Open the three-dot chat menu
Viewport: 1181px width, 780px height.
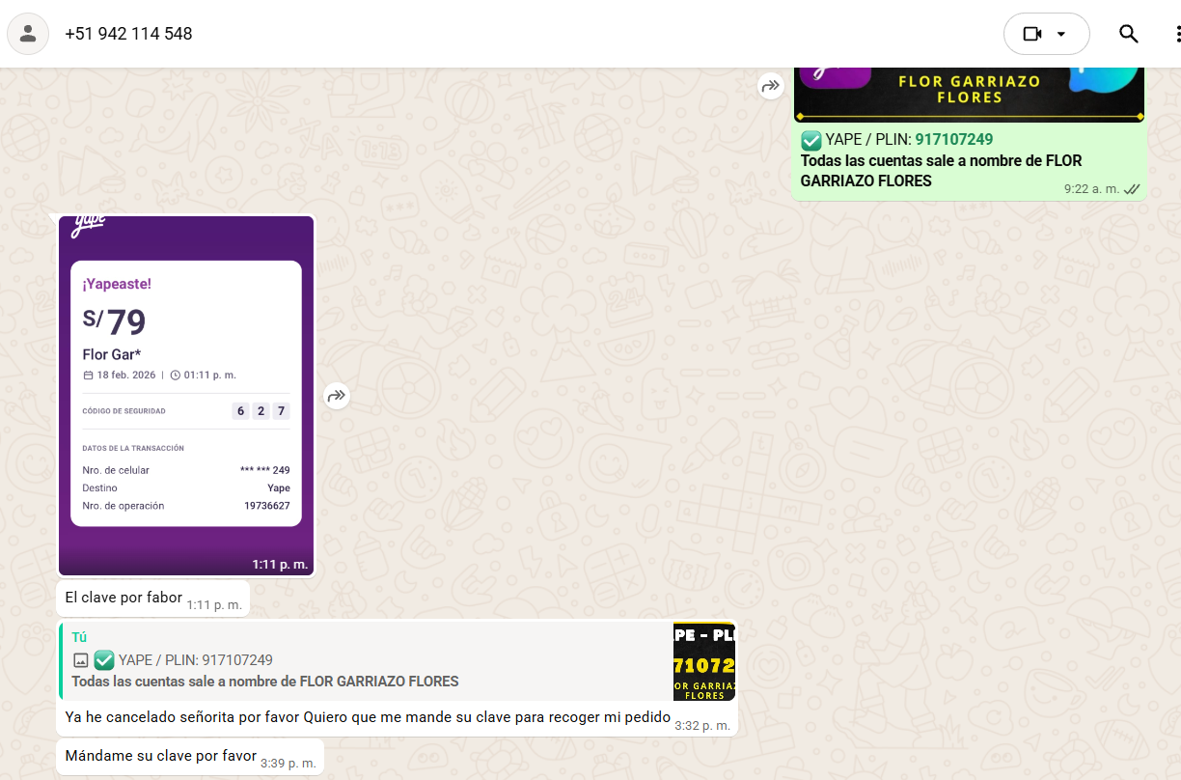[1177, 34]
